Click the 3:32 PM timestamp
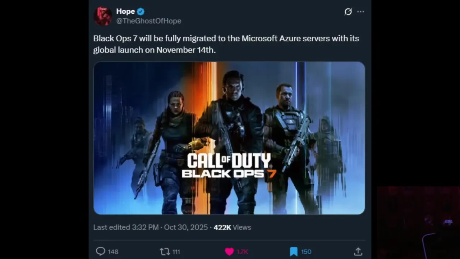 pyautogui.click(x=145, y=227)
